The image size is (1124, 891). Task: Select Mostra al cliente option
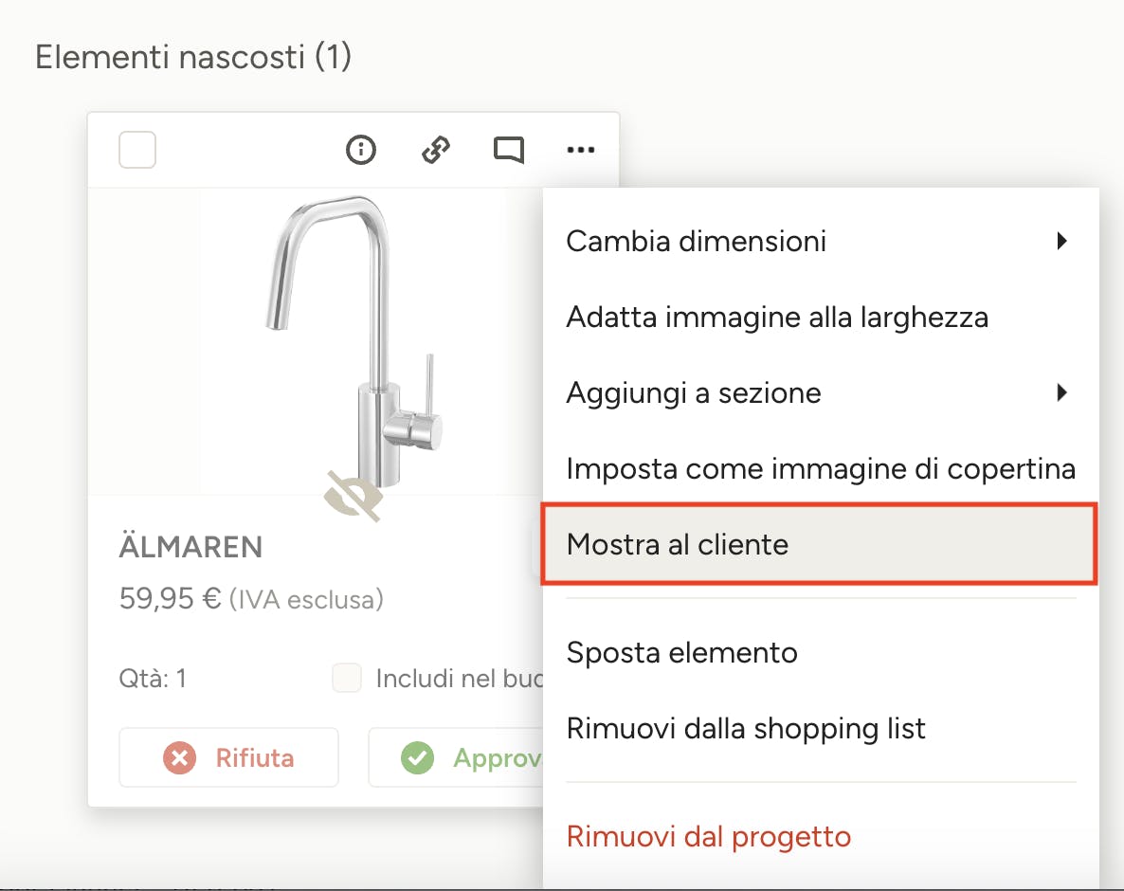click(677, 544)
